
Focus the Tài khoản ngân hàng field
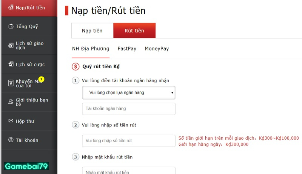point(129,109)
